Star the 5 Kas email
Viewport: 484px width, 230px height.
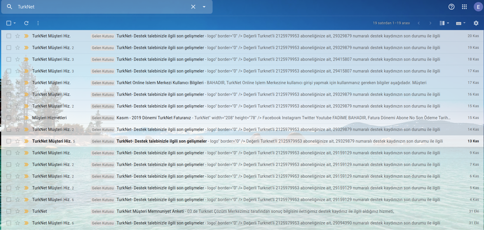coord(18,188)
